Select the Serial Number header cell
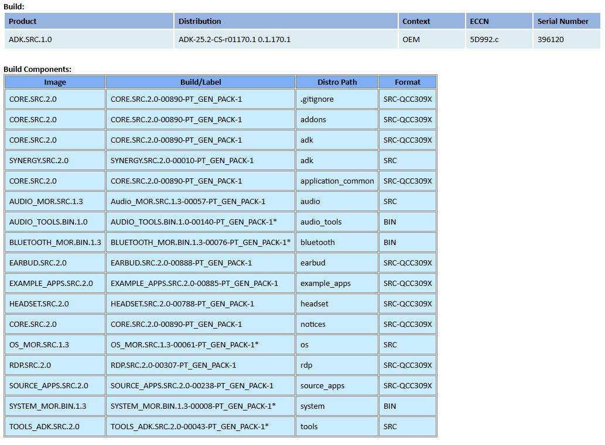Image resolution: width=605 pixels, height=445 pixels. [563, 21]
